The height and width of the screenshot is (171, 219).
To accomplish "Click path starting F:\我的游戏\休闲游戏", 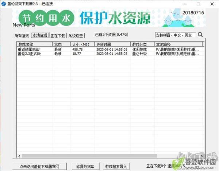I will pos(177,49).
